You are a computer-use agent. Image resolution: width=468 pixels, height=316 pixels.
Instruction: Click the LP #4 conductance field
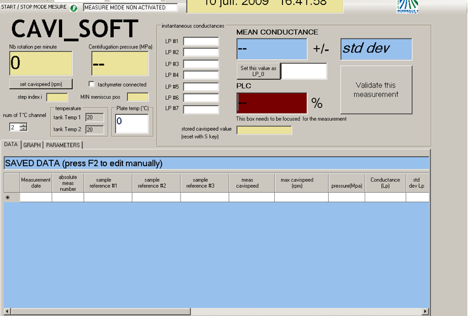pos(201,75)
